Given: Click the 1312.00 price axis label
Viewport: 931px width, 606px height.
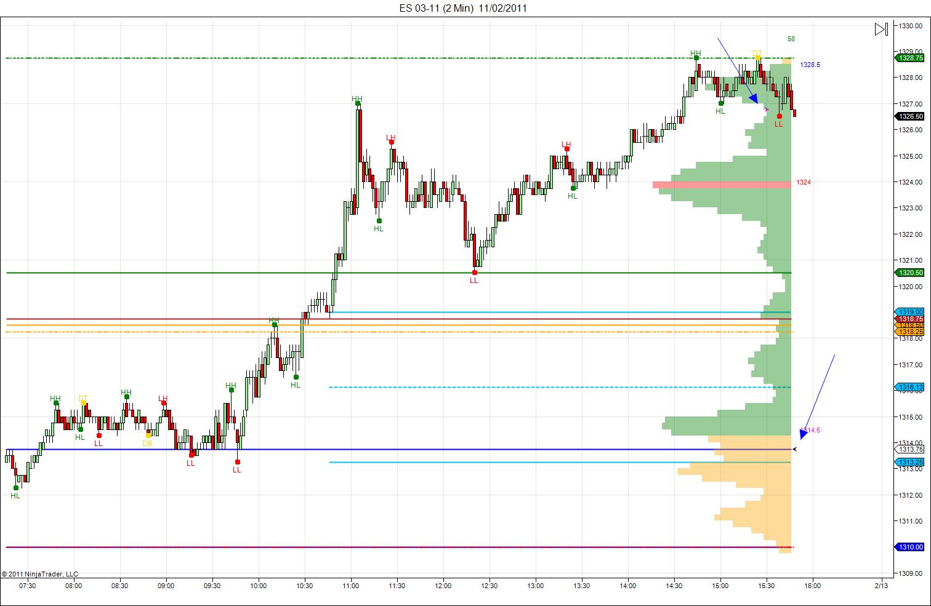Looking at the screenshot, I should click(910, 495).
